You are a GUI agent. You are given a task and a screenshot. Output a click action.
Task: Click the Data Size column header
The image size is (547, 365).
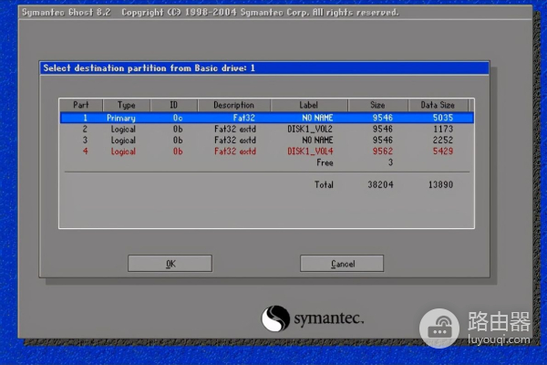pyautogui.click(x=443, y=106)
